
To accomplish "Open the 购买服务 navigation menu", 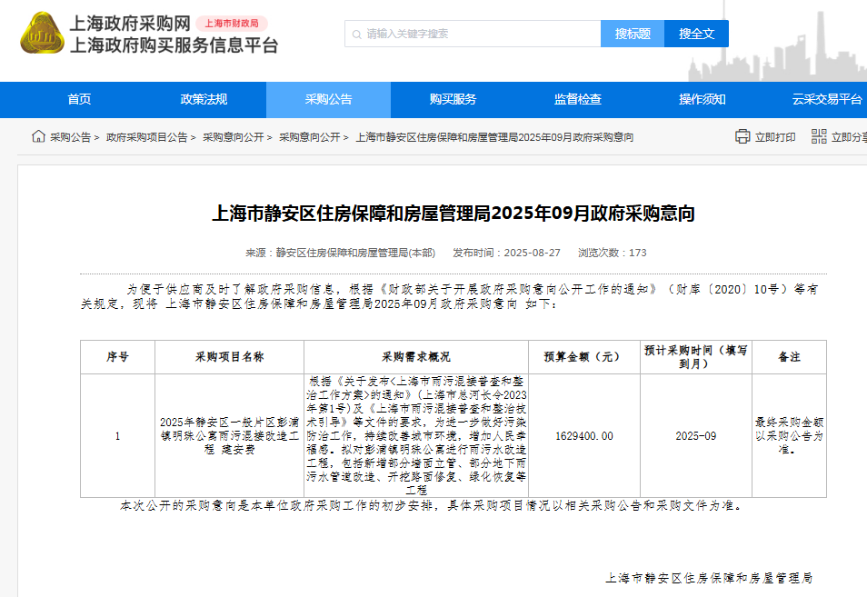I will pyautogui.click(x=453, y=100).
